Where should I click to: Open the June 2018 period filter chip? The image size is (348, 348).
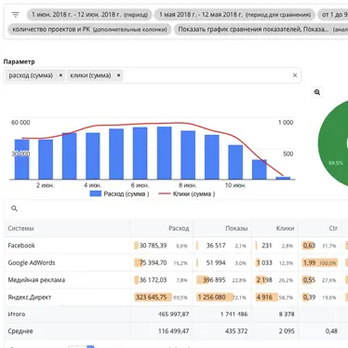[x=89, y=15]
